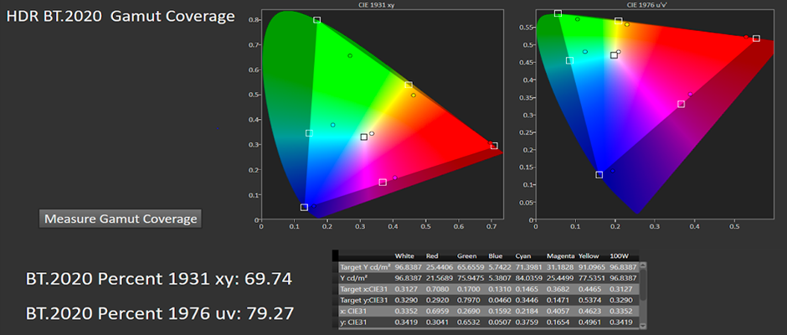Select the 'Target Y cd/m²' row label
The height and width of the screenshot is (335, 787).
365,267
